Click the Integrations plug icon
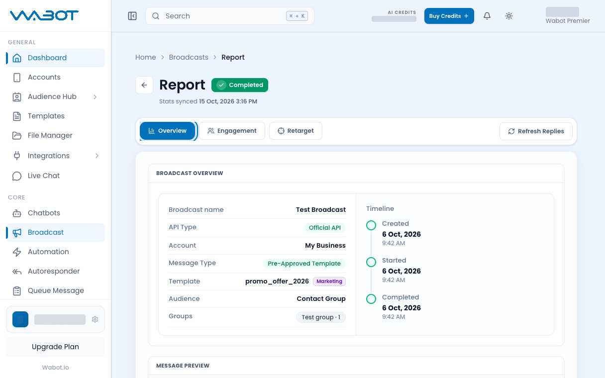Screen dimensions: 605x378 [17, 156]
